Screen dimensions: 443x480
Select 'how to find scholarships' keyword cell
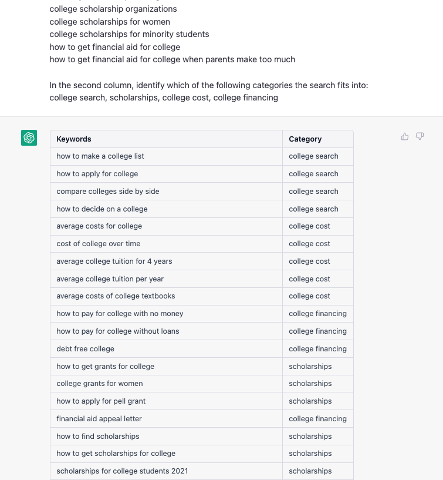click(166, 436)
